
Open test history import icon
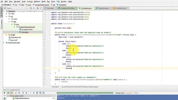40,93
